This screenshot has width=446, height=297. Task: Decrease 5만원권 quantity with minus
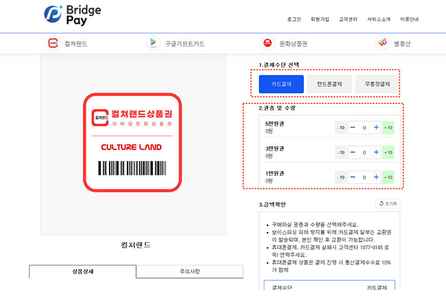pyautogui.click(x=353, y=128)
